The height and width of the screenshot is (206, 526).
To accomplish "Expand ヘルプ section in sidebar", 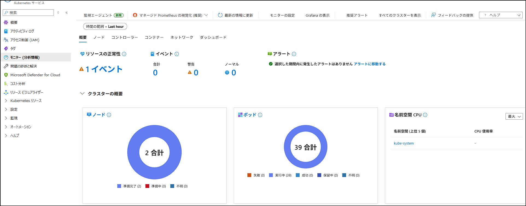I will point(6,136).
